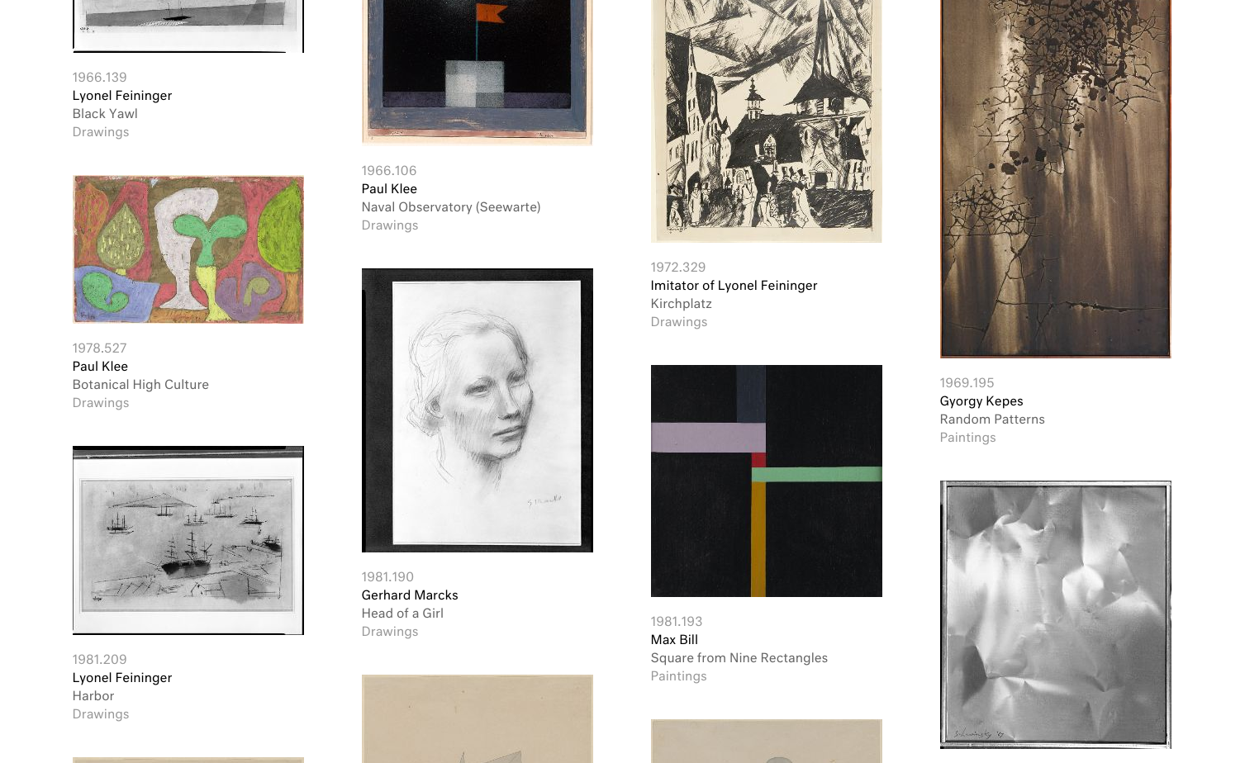Open the Black Yawl title link
Viewport: 1245px width, 763px height.
104,114
